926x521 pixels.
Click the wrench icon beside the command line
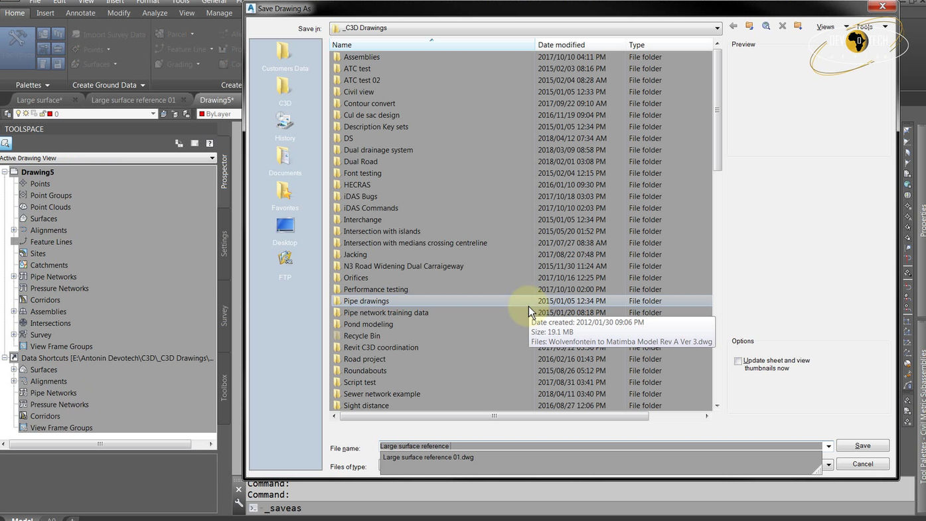[x=239, y=504]
